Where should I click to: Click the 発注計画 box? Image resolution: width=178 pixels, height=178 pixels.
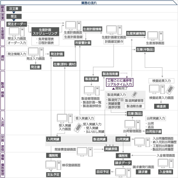click(57, 54)
